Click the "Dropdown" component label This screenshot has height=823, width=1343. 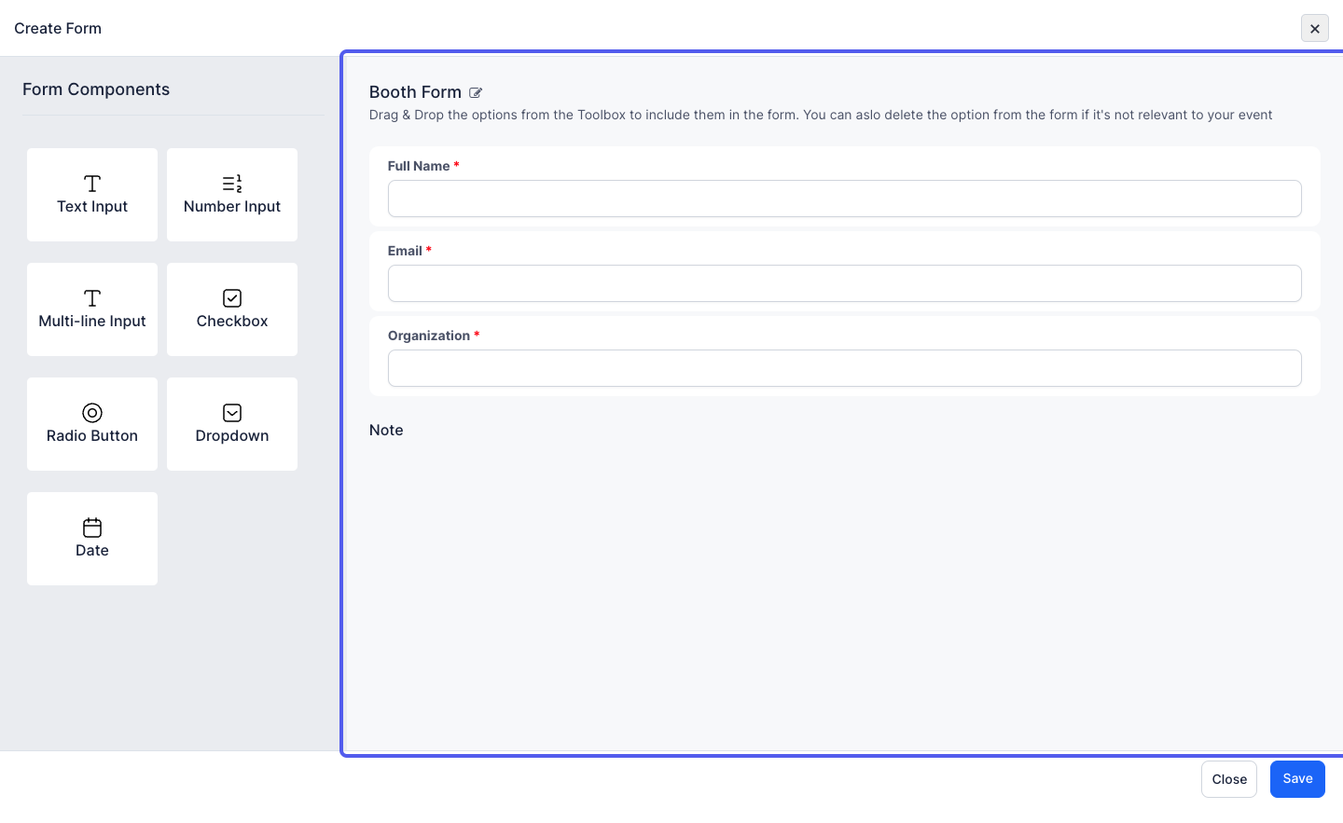(232, 436)
